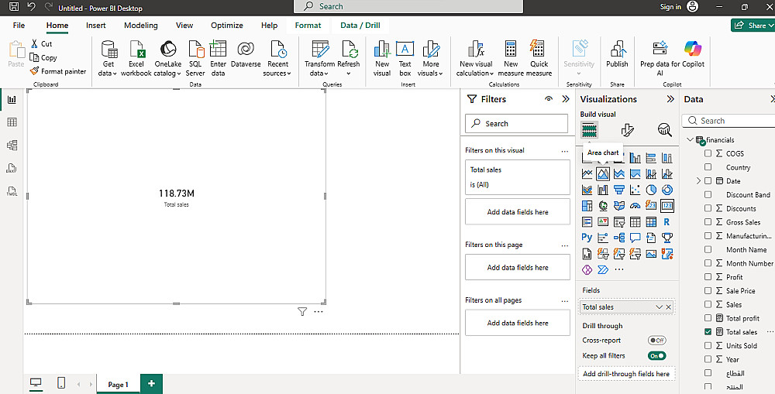Uncheck the Total sales field checkbox

coord(708,332)
